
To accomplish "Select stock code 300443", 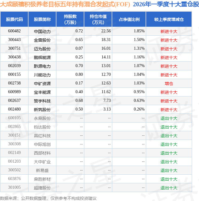I will 14,40.
